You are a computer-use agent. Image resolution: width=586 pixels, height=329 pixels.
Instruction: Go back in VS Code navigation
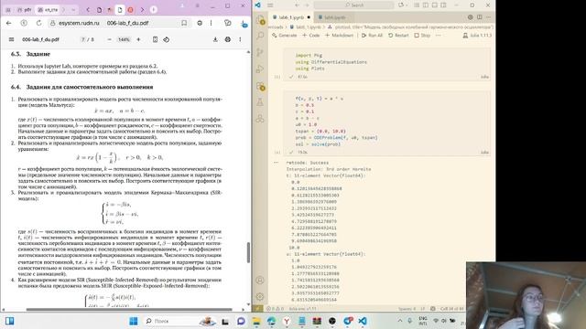coord(297,5)
